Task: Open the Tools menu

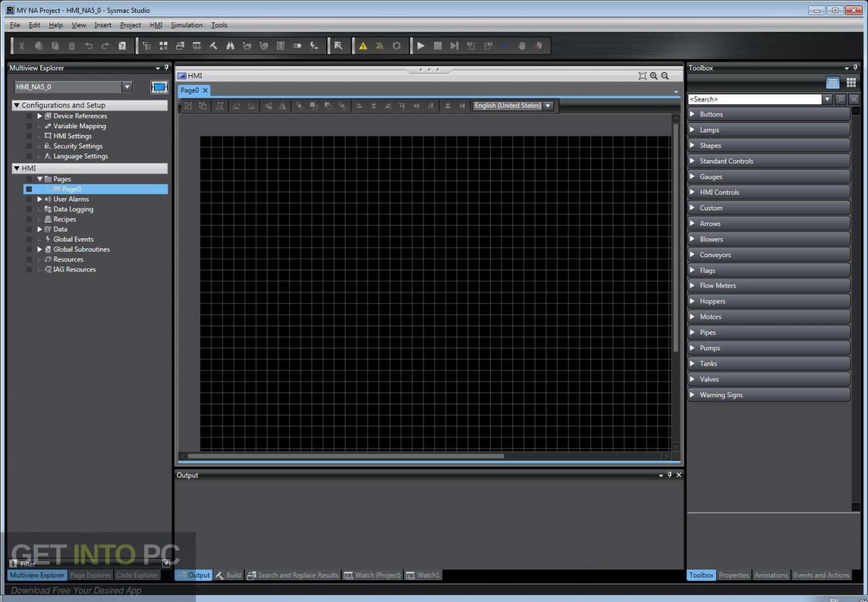Action: pos(219,25)
